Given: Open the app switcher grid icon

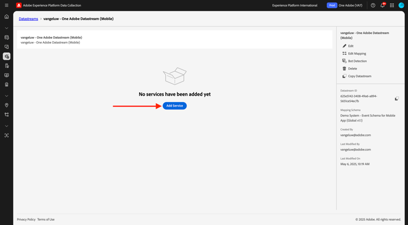Looking at the screenshot, I should [x=392, y=5].
